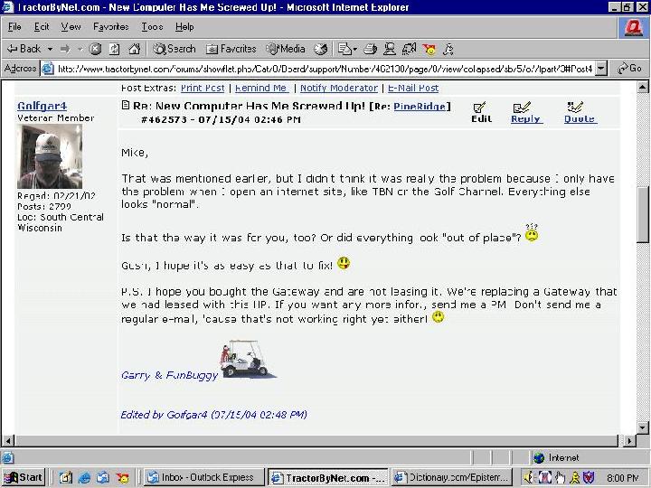Open the Favorites pane in the toolbar
Screen dimensions: 651x488
[x=231, y=49]
